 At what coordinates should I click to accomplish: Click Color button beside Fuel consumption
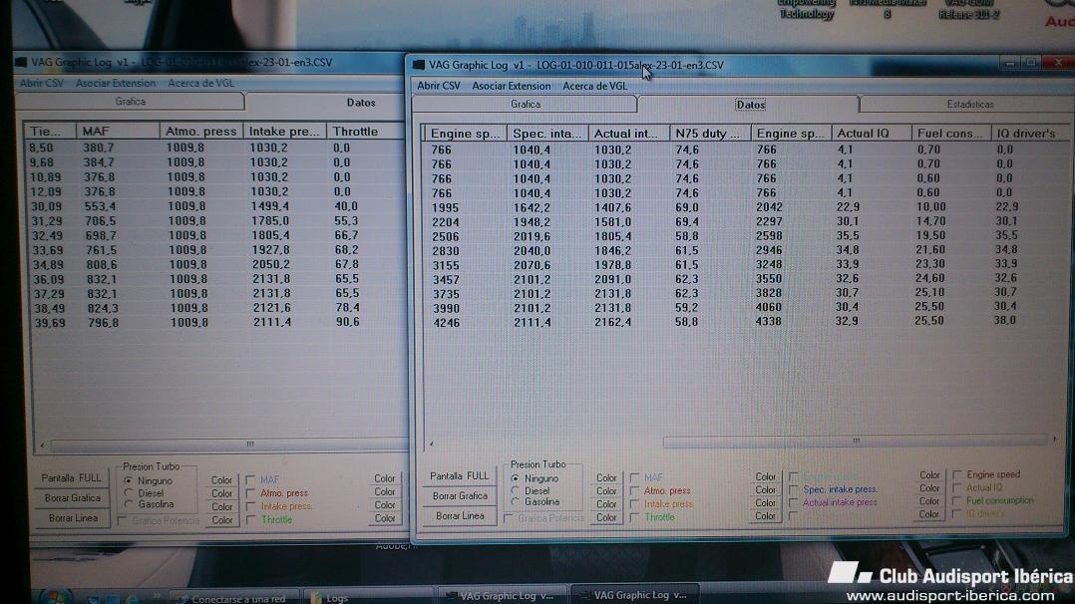[929, 501]
